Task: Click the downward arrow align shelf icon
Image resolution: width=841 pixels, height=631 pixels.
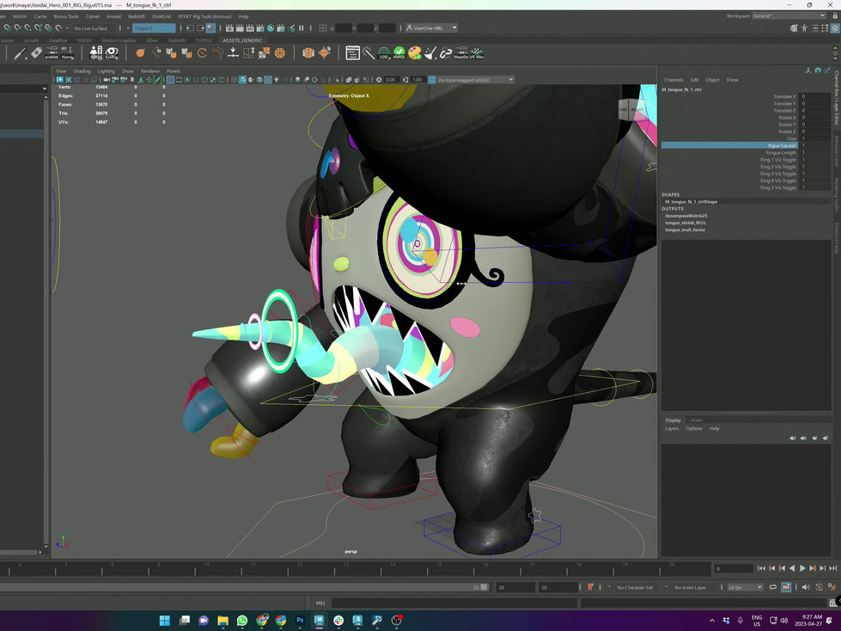Action: pyautogui.click(x=234, y=52)
